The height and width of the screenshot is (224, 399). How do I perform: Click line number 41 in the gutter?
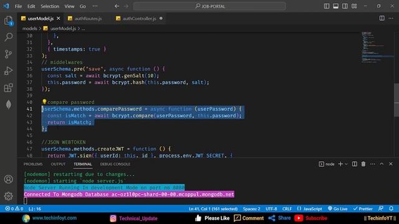[29, 109]
